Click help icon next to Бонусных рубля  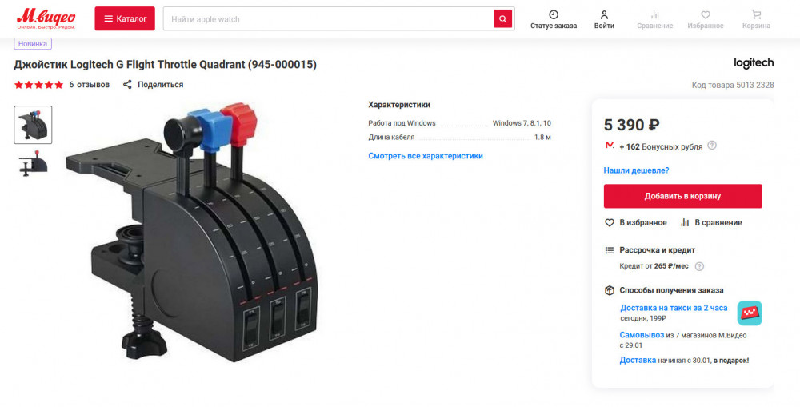712,146
